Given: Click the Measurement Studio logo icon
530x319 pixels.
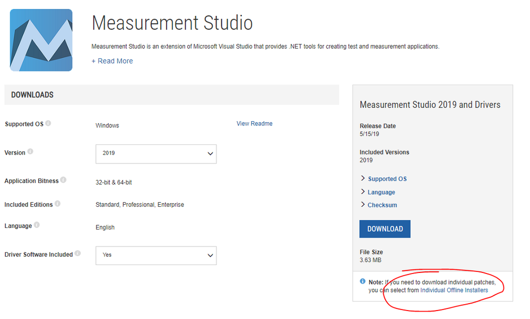Looking at the screenshot, I should tap(41, 40).
